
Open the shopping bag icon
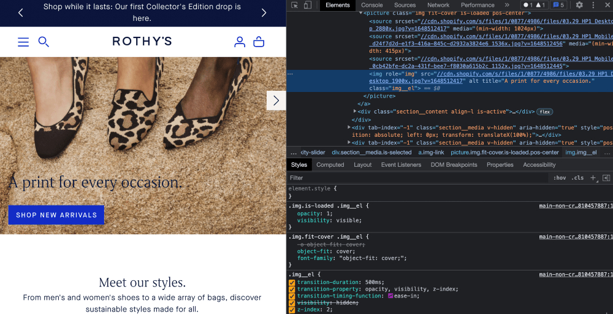point(259,42)
